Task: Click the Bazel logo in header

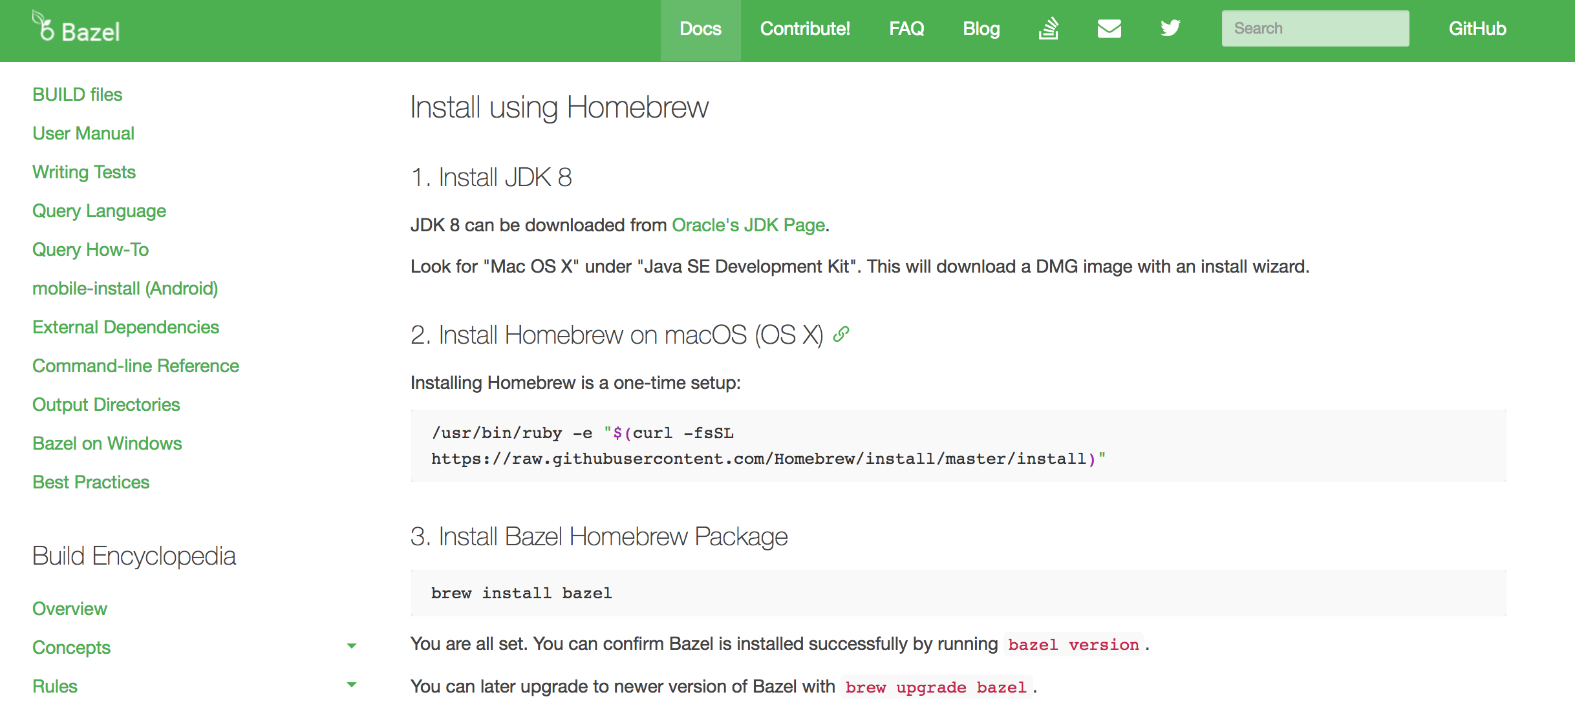Action: (x=76, y=27)
